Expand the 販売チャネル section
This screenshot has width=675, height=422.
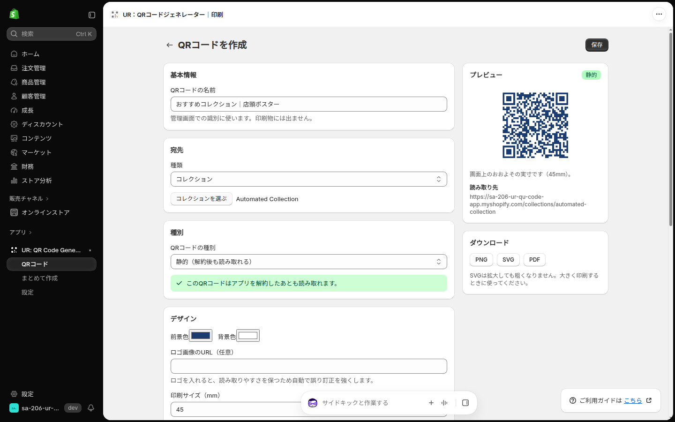pos(29,199)
